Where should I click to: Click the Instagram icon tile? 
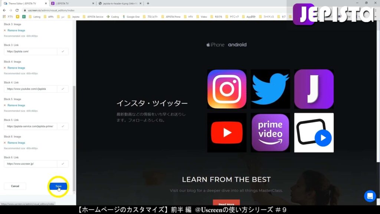(x=227, y=89)
